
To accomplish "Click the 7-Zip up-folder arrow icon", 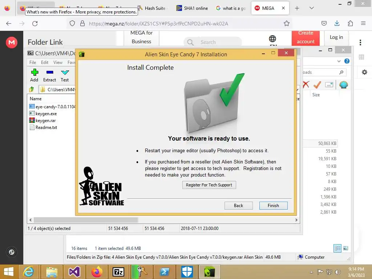I will pyautogui.click(x=32, y=89).
